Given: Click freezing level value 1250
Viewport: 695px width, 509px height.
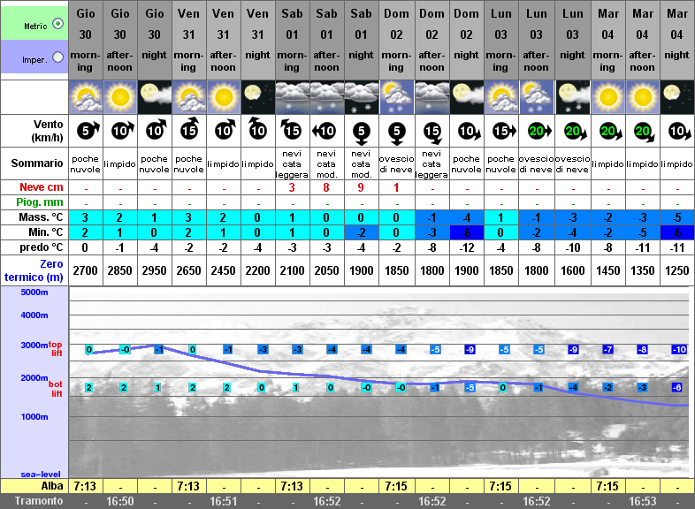Looking at the screenshot, I should 676,270.
